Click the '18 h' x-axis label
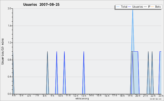 tap(122, 96)
